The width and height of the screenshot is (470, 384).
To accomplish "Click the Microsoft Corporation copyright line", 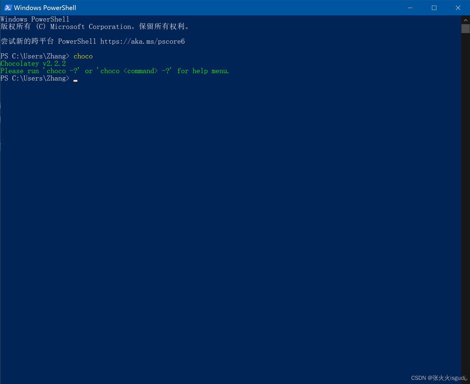I will point(94,27).
